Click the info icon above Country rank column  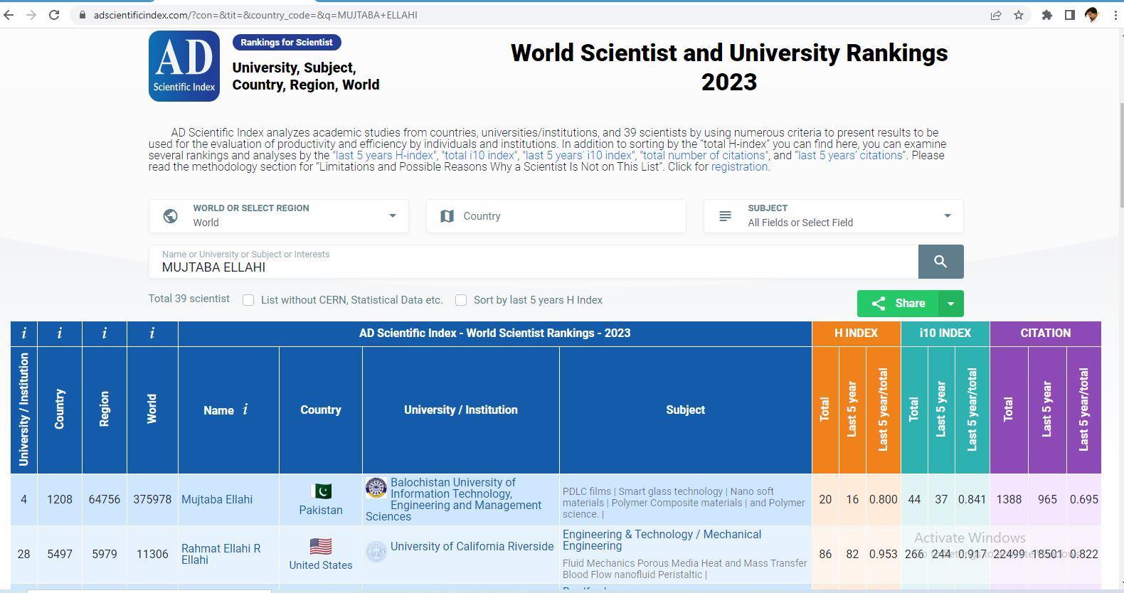(x=60, y=333)
